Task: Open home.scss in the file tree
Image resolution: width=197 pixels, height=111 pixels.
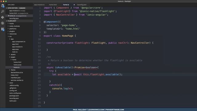Action: coord(17,65)
